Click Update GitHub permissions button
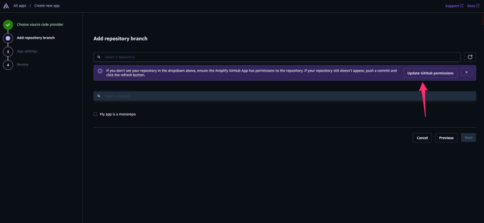 430,73
